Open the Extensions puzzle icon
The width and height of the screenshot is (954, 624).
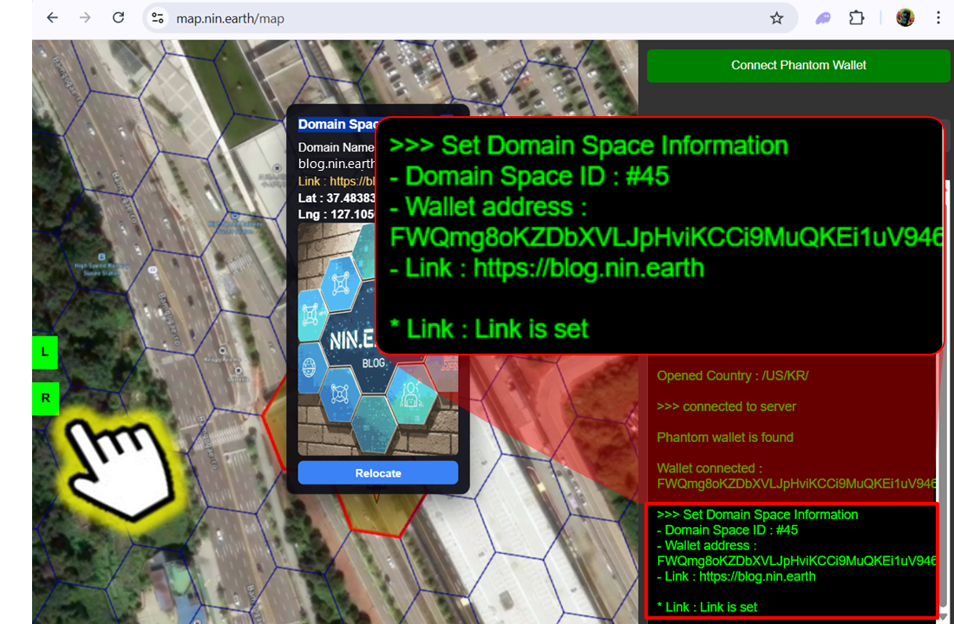click(857, 18)
